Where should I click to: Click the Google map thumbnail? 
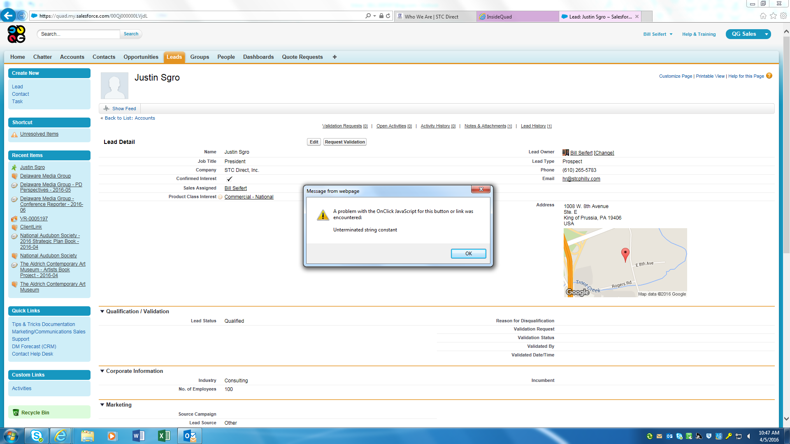tap(625, 262)
